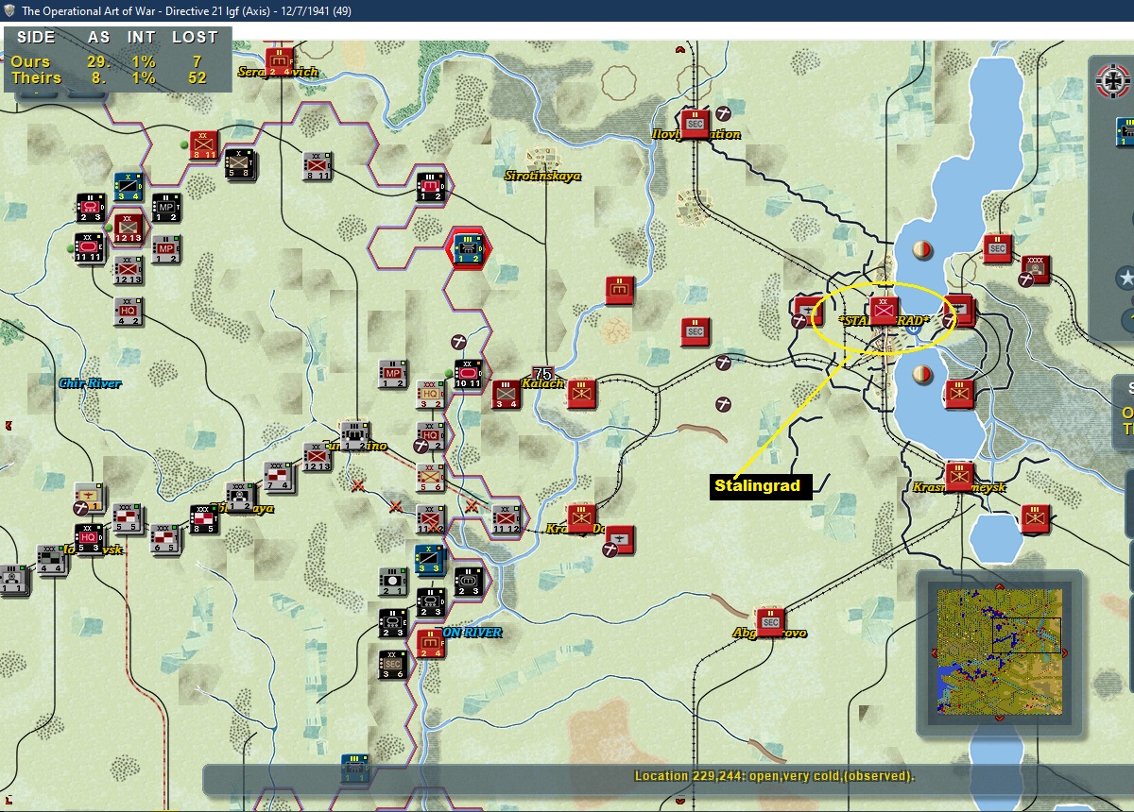The width and height of the screenshot is (1134, 812).
Task: Select the highlighted blue 1-2 regiment counter
Action: click(468, 247)
